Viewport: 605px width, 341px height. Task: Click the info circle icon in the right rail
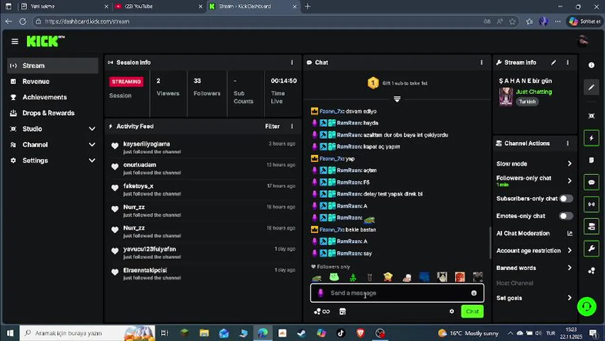pos(591,65)
